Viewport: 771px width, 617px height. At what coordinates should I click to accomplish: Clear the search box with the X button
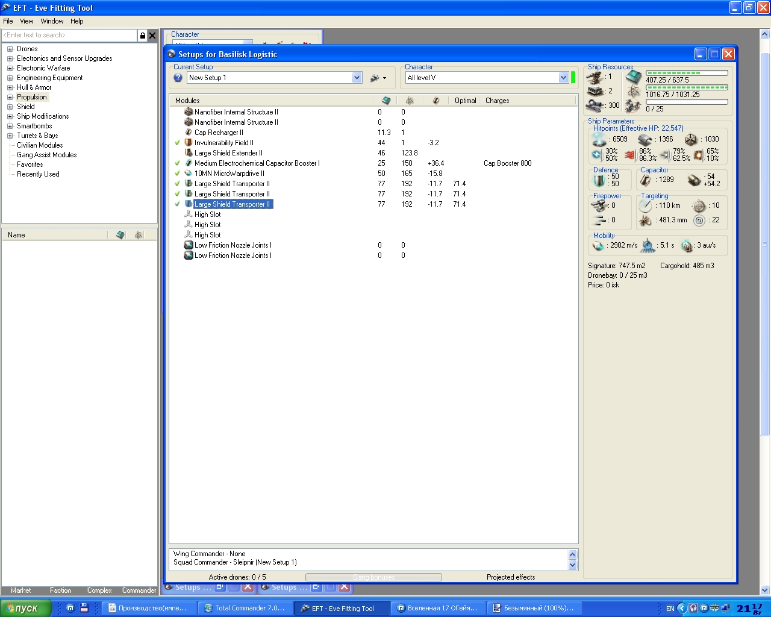[x=152, y=36]
